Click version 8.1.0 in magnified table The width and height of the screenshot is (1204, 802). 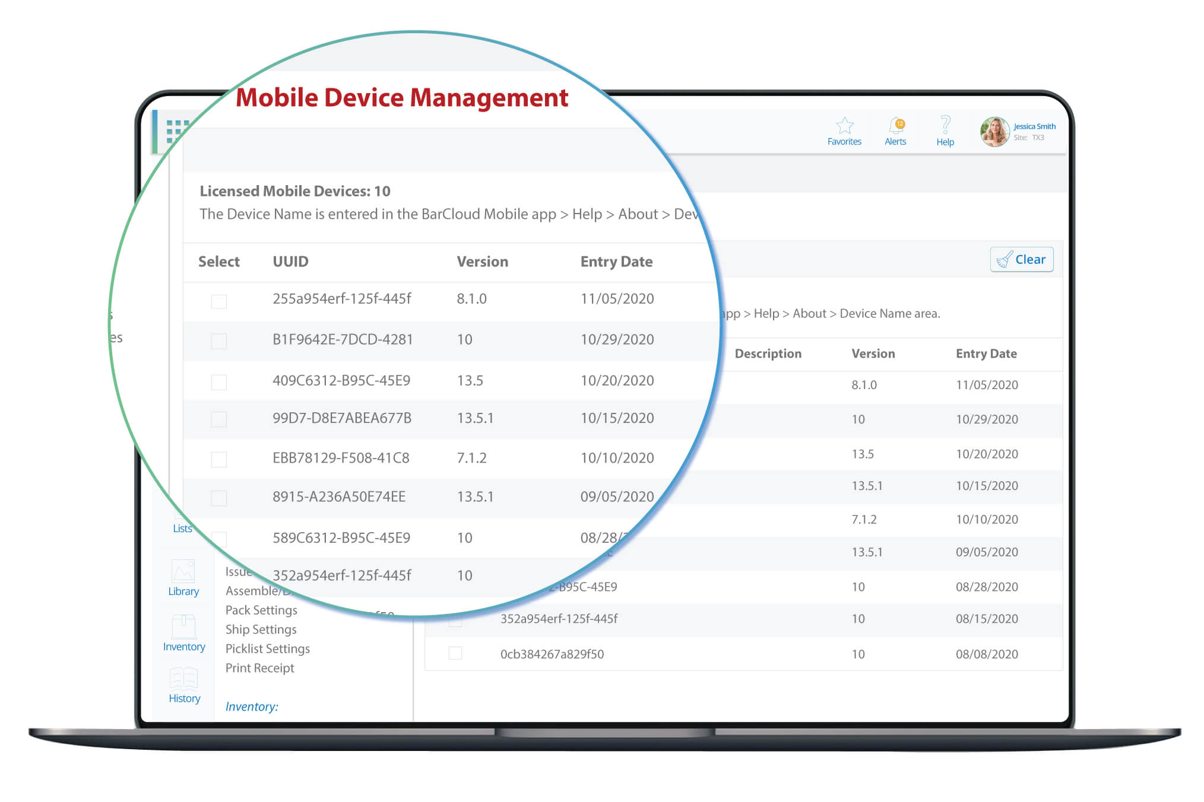[471, 299]
